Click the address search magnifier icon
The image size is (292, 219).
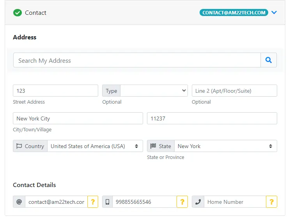tap(269, 60)
